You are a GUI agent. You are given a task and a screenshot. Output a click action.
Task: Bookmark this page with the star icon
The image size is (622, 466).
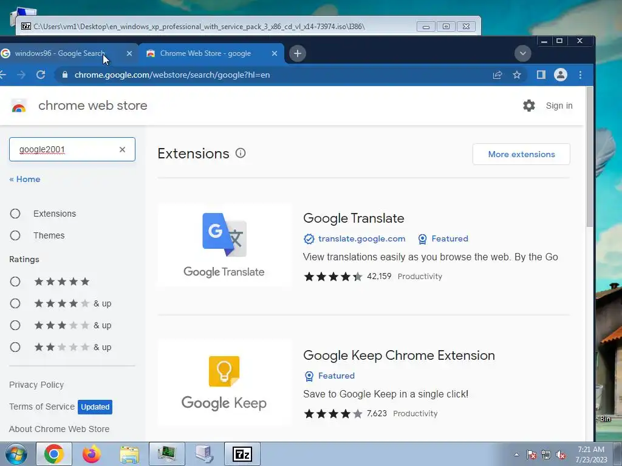(x=516, y=75)
